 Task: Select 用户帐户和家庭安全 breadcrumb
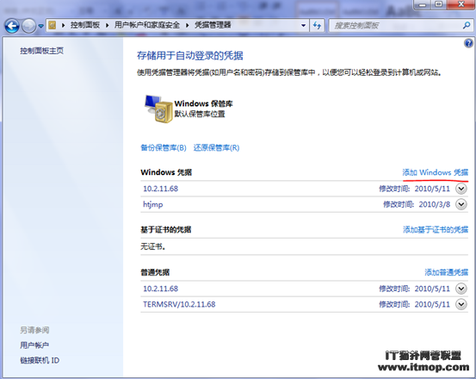tap(147, 25)
